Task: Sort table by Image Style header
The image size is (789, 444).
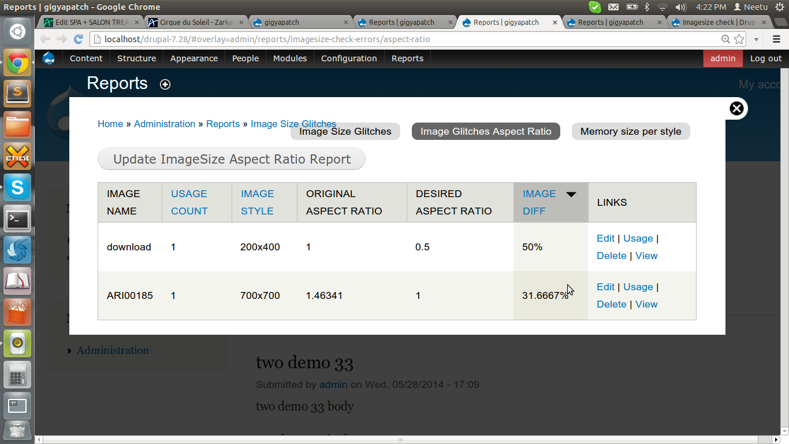Action: tap(258, 202)
